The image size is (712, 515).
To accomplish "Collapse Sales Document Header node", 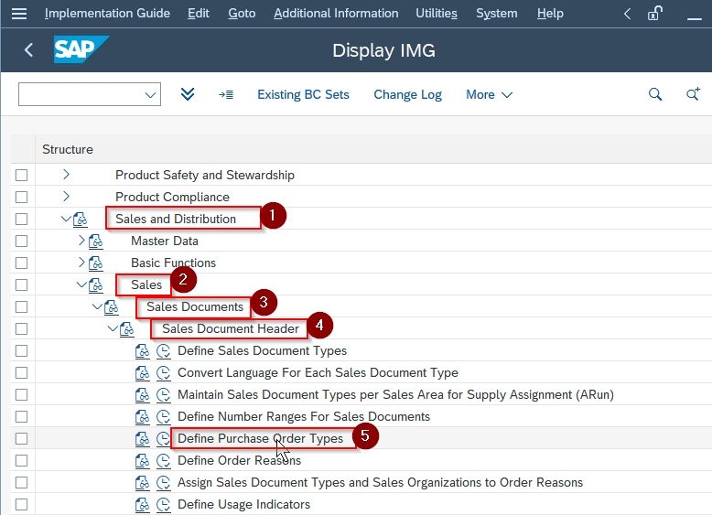I will [x=113, y=328].
